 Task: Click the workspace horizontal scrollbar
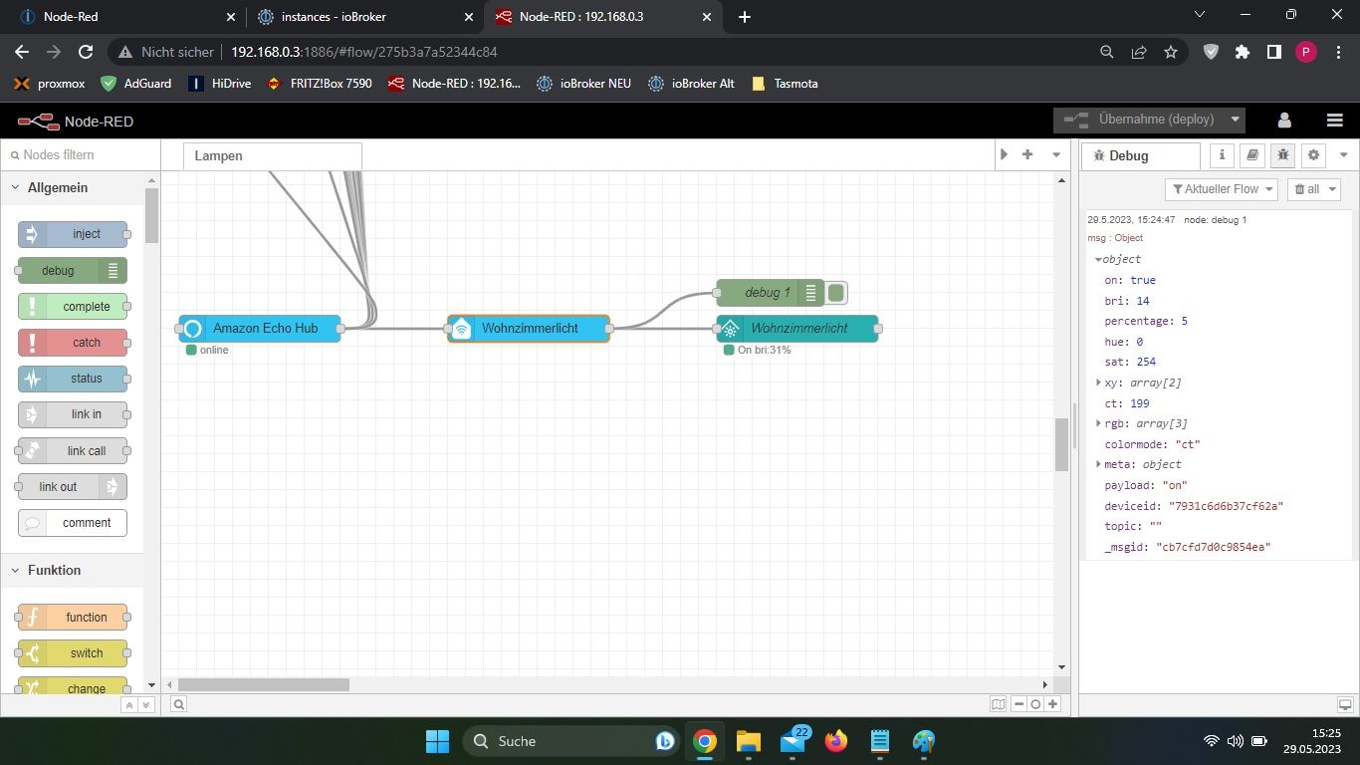tap(264, 684)
